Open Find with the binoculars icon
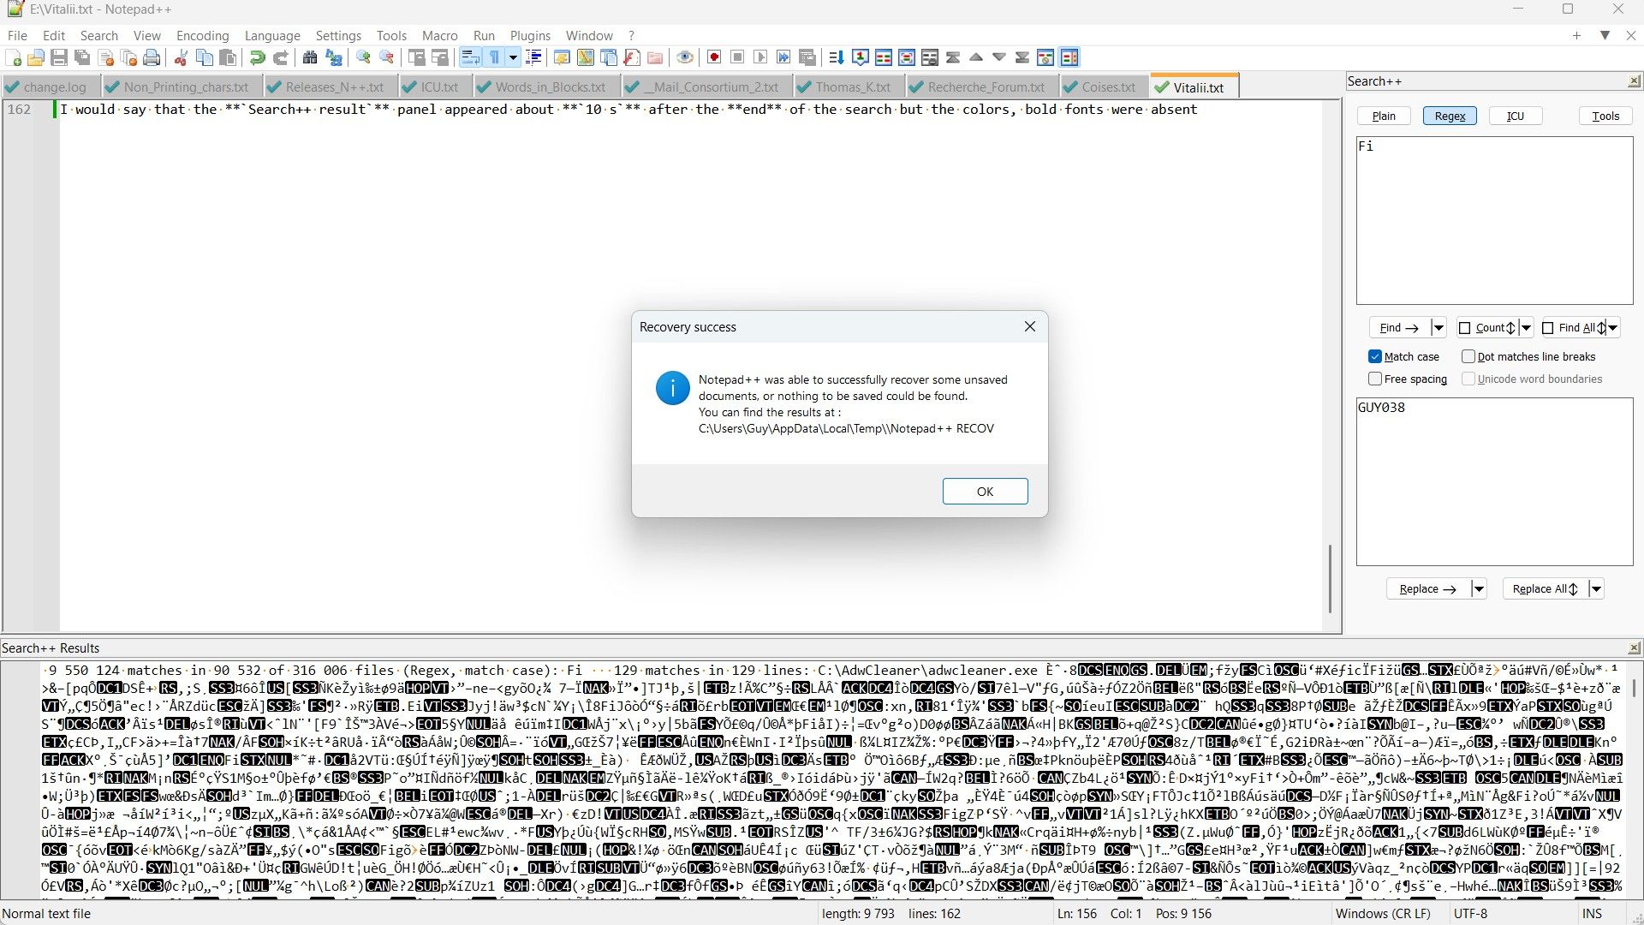 (x=310, y=57)
